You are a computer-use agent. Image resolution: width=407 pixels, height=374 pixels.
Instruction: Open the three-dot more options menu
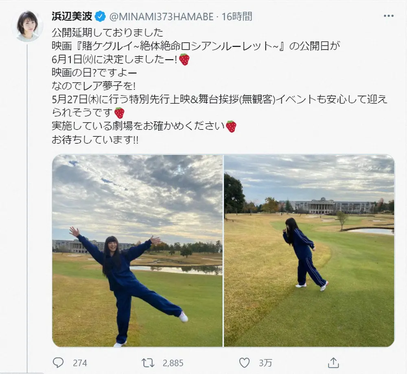tap(388, 16)
